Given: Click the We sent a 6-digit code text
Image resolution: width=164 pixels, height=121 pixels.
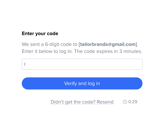Looking at the screenshot, I should click(x=49, y=44).
